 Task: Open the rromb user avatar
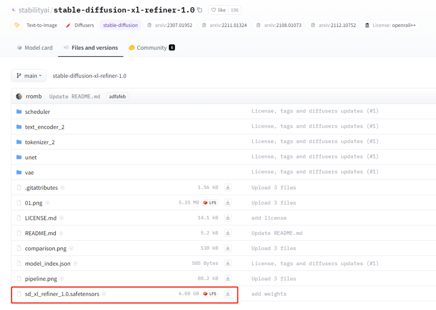pyautogui.click(x=19, y=96)
